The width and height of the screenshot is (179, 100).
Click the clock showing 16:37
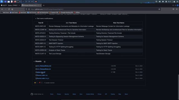(169, 2)
